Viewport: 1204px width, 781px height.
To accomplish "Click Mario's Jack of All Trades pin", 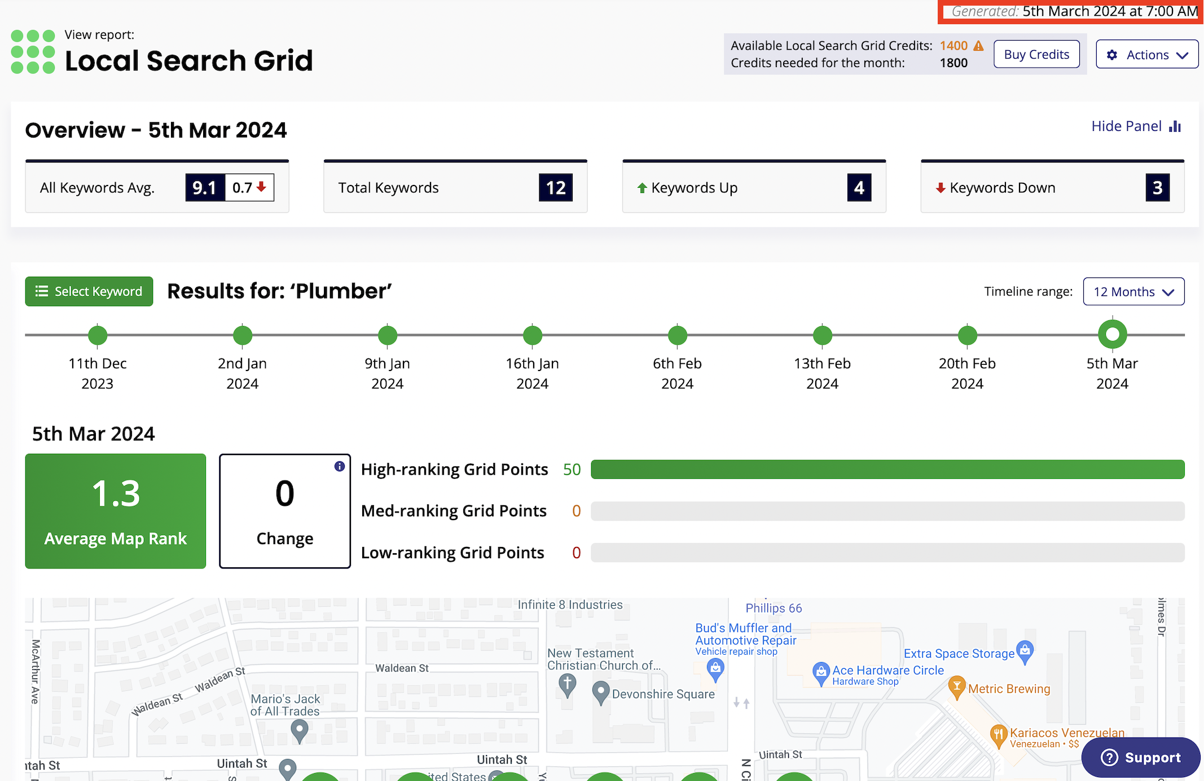I will pyautogui.click(x=299, y=730).
